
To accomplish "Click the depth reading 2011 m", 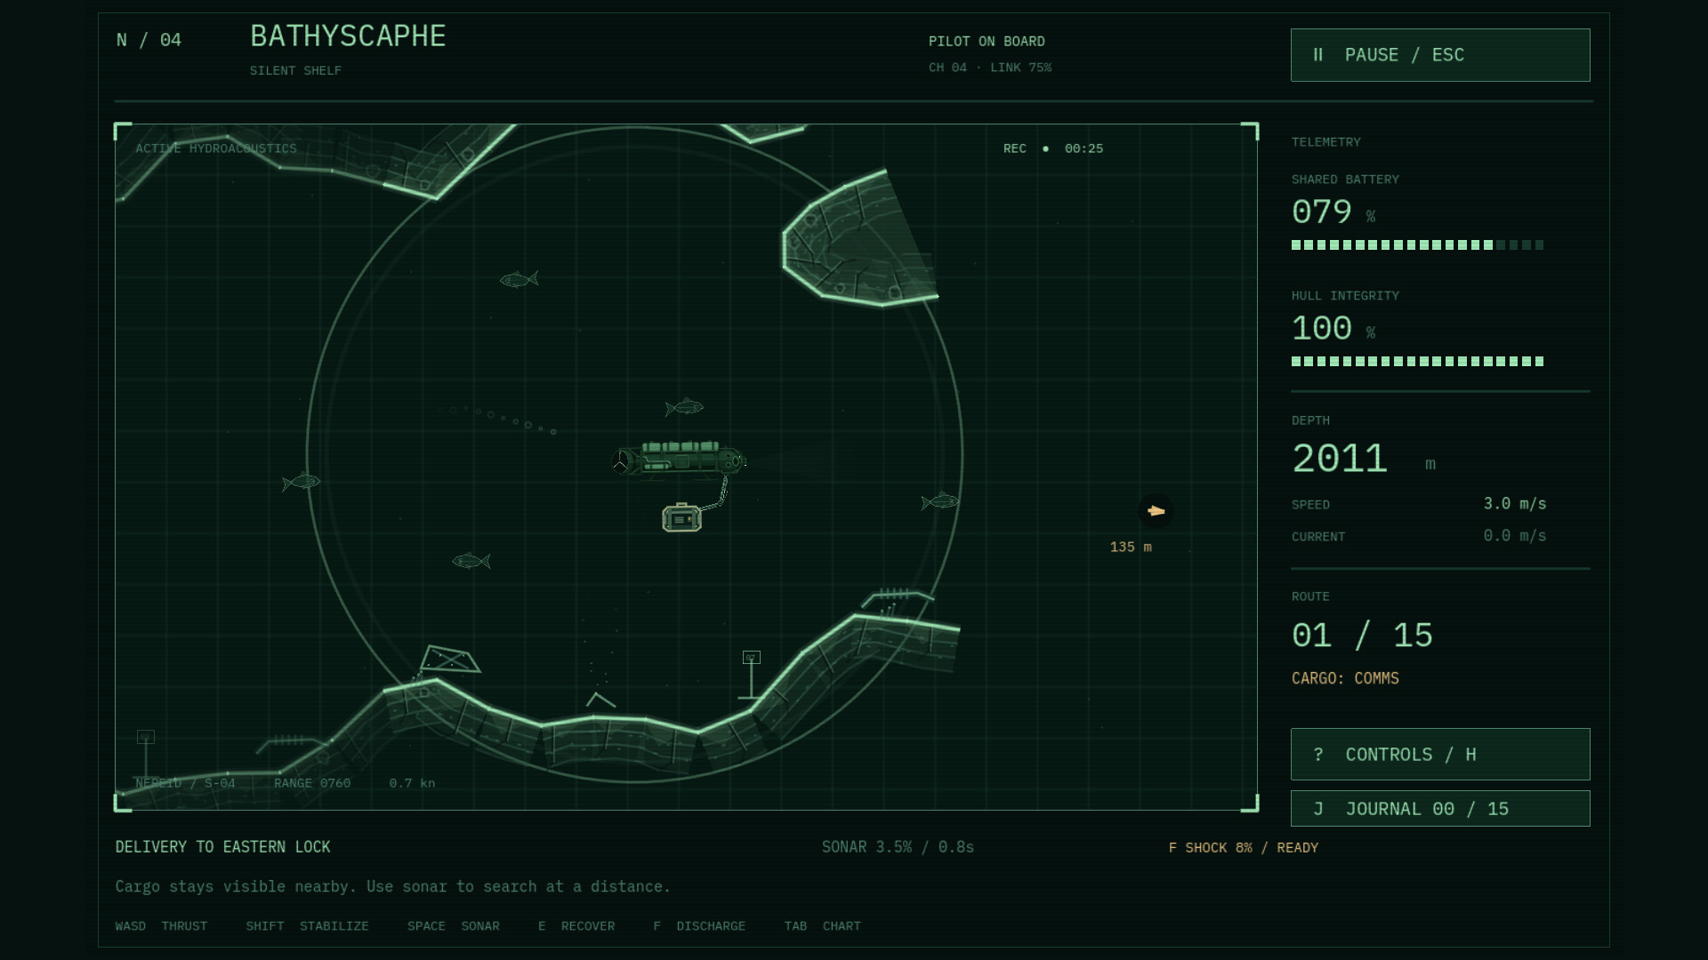I will point(1364,460).
